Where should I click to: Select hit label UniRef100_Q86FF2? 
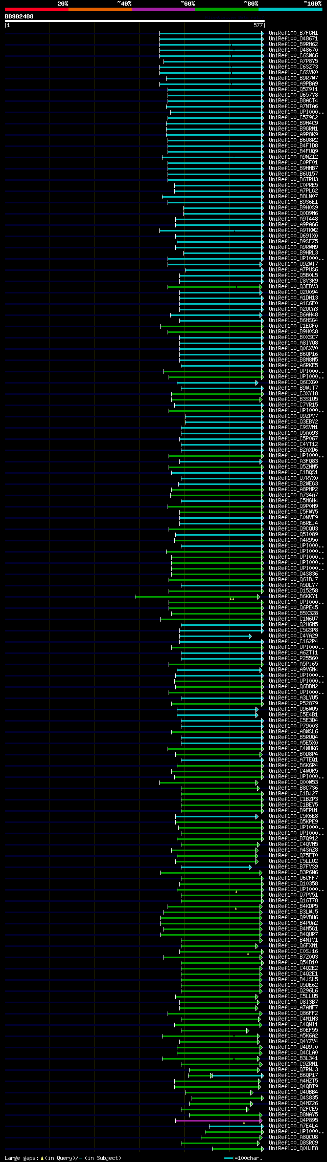click(293, 1013)
